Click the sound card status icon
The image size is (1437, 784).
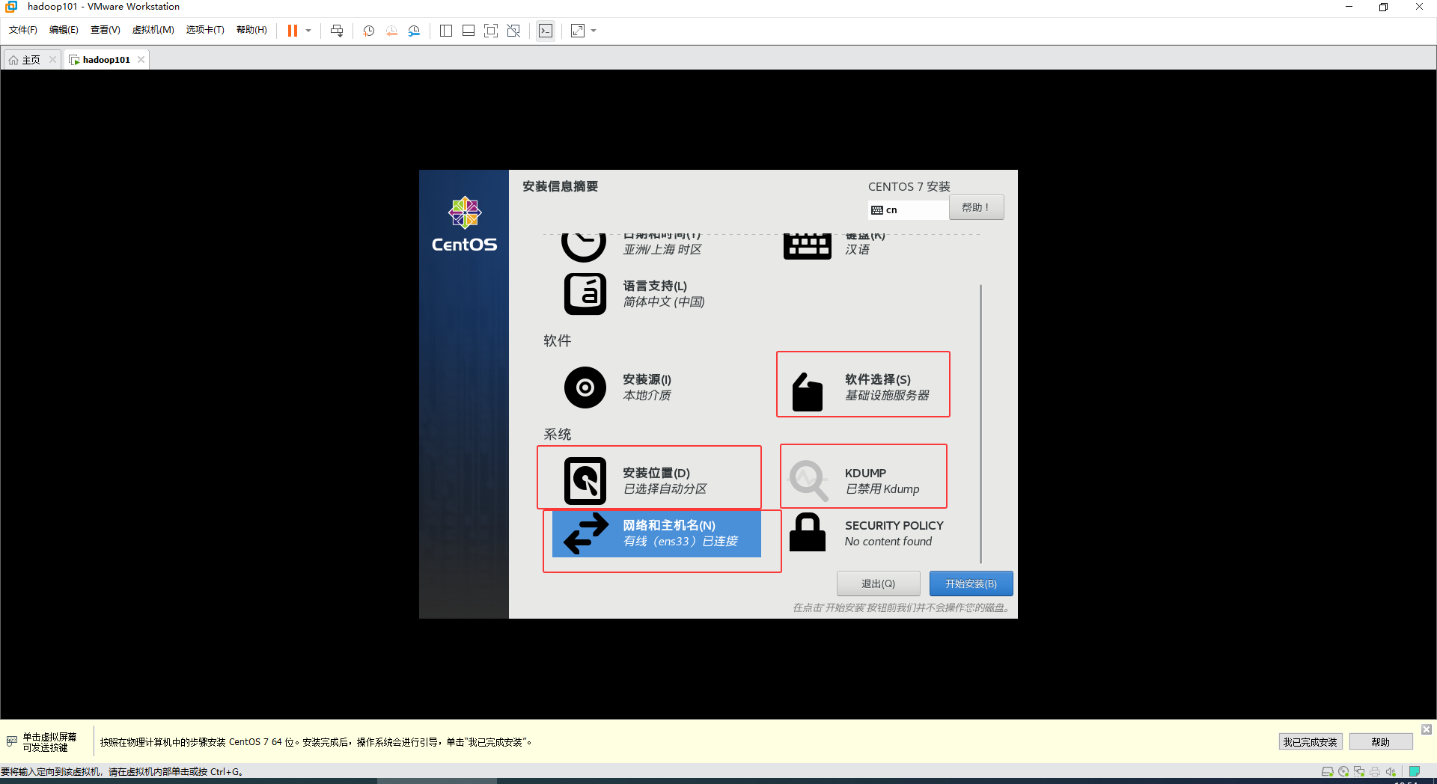tap(1391, 772)
